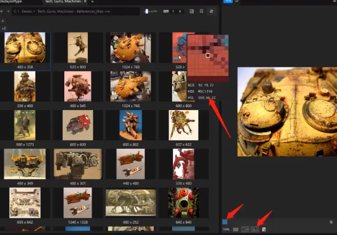Viewport: 337px width, 235px height.
Task: Select the 533 x 800 thumbnail
Action: [x=78, y=47]
